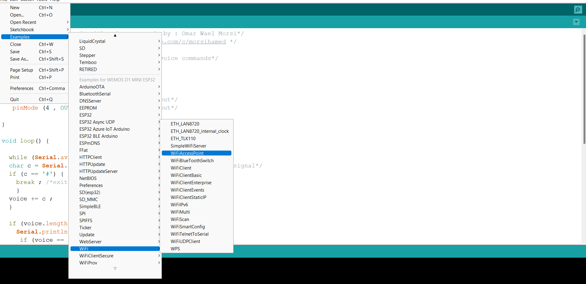Open the BluetoothSerial examples
This screenshot has height=284, width=586.
pos(115,94)
